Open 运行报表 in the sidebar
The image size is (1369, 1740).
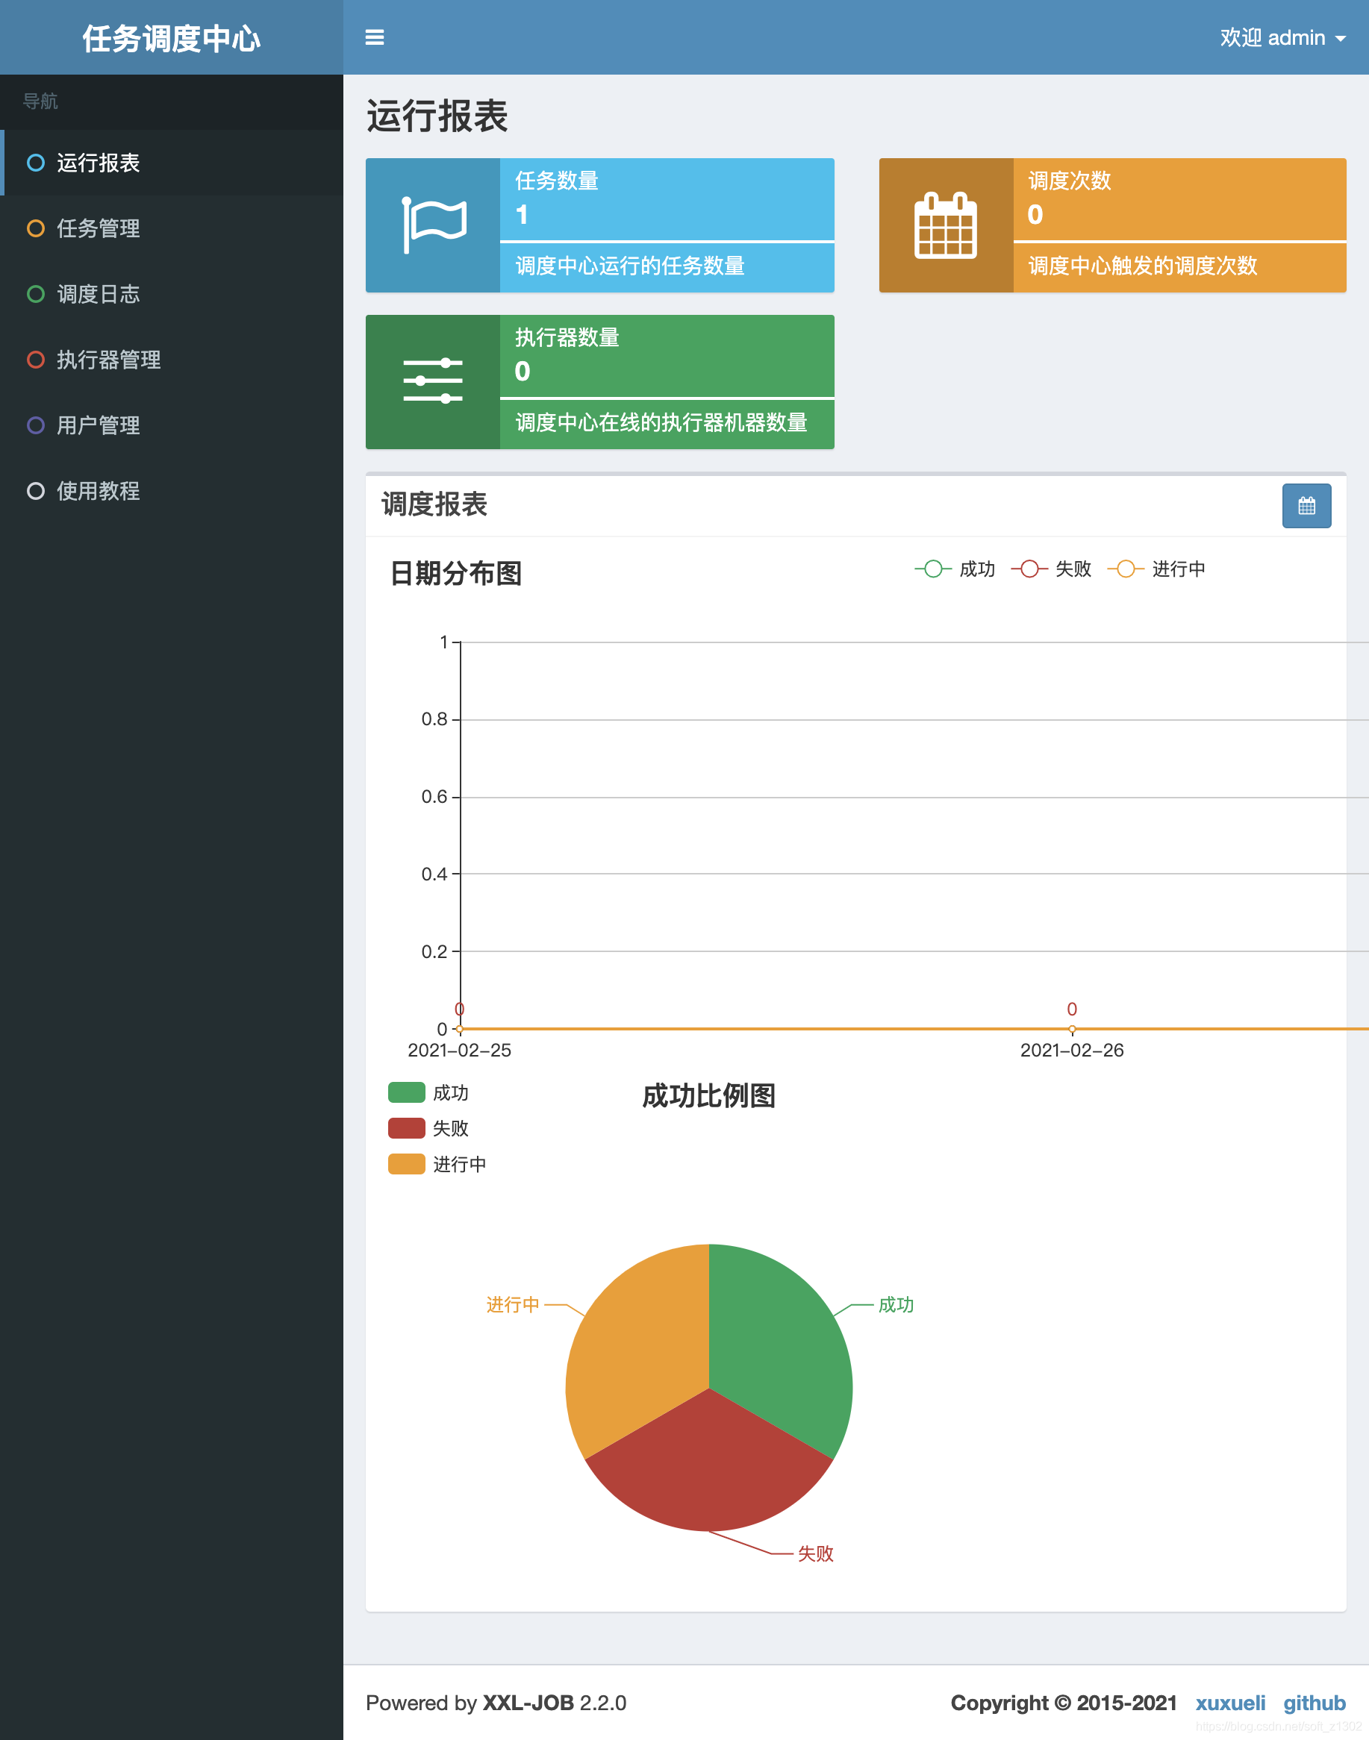(172, 163)
